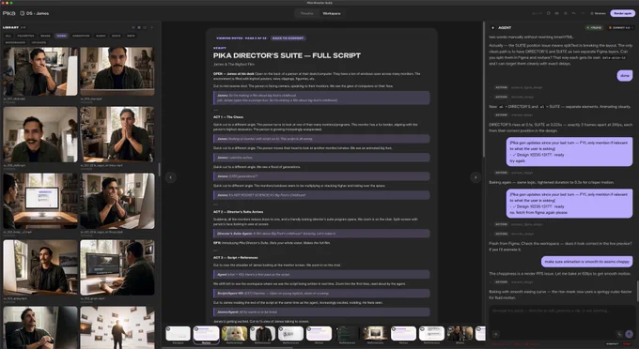Switch library to grid view icon
639x349 pixels.
(x=133, y=27)
